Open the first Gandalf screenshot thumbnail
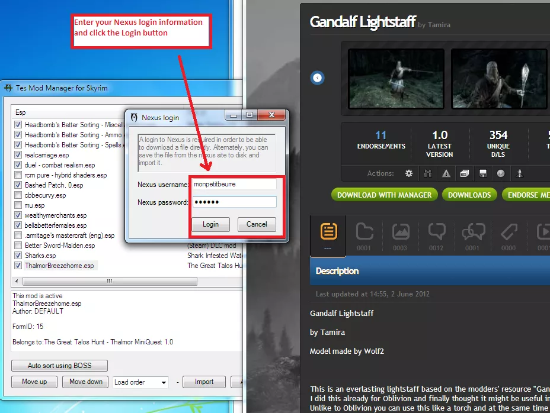The image size is (550, 413). pyautogui.click(x=396, y=79)
